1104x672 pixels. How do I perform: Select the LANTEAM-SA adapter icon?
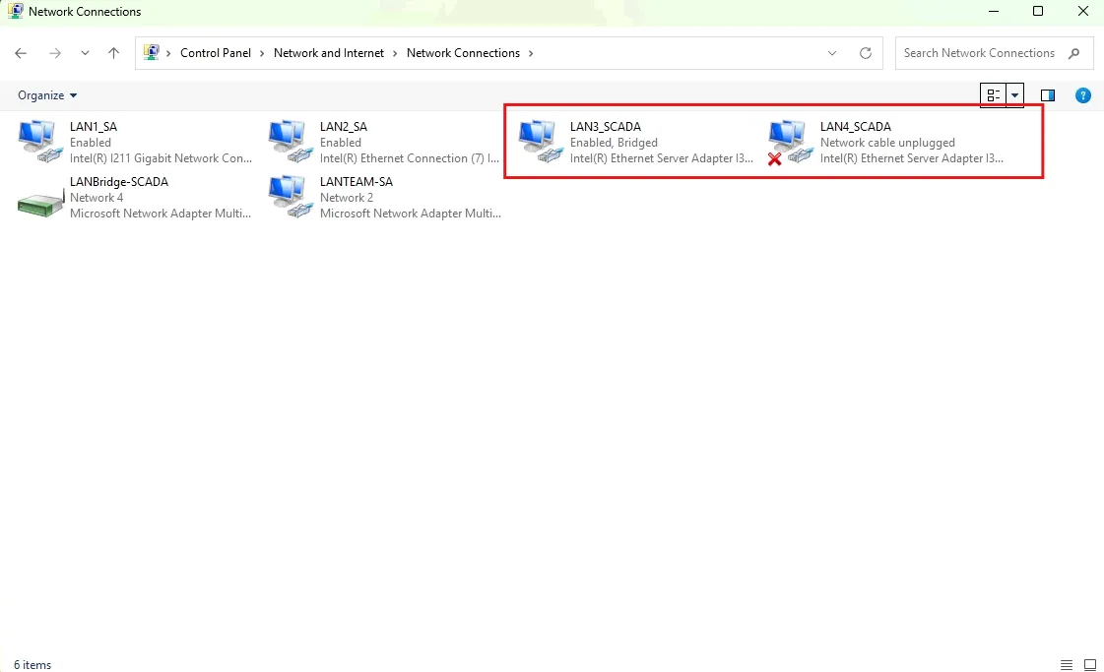point(291,197)
